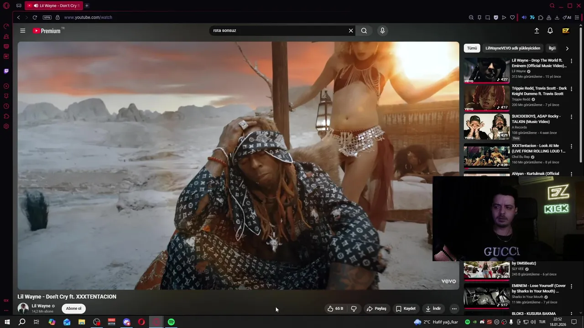The image size is (584, 328).
Task: Open the account avatar menu
Action: (566, 31)
